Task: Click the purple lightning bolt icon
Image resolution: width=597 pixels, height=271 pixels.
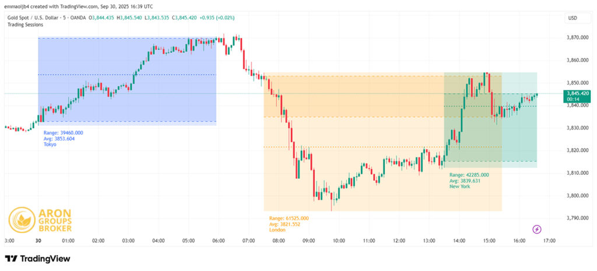Action: coord(537,230)
